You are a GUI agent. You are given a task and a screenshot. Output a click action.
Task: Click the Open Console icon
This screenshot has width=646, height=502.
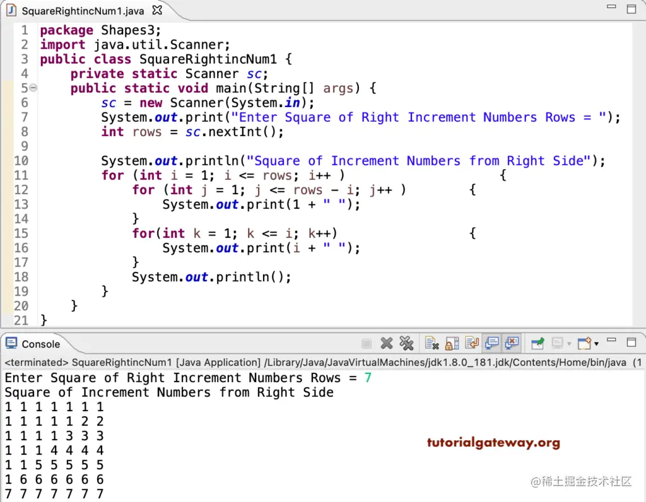pyautogui.click(x=585, y=343)
